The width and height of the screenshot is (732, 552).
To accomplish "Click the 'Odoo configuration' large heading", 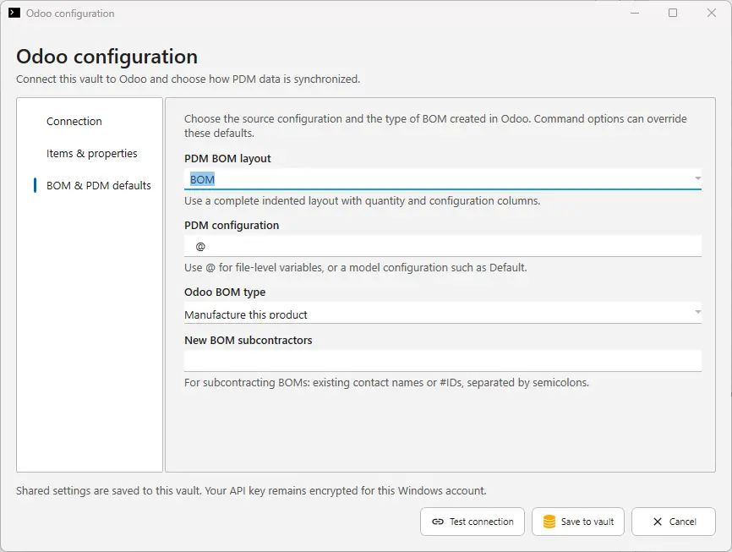I will click(107, 57).
